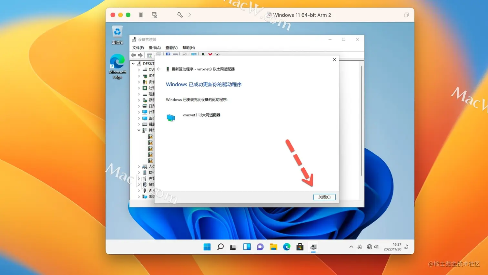Click the yellow macOS minimize button
The height and width of the screenshot is (275, 488).
(120, 15)
